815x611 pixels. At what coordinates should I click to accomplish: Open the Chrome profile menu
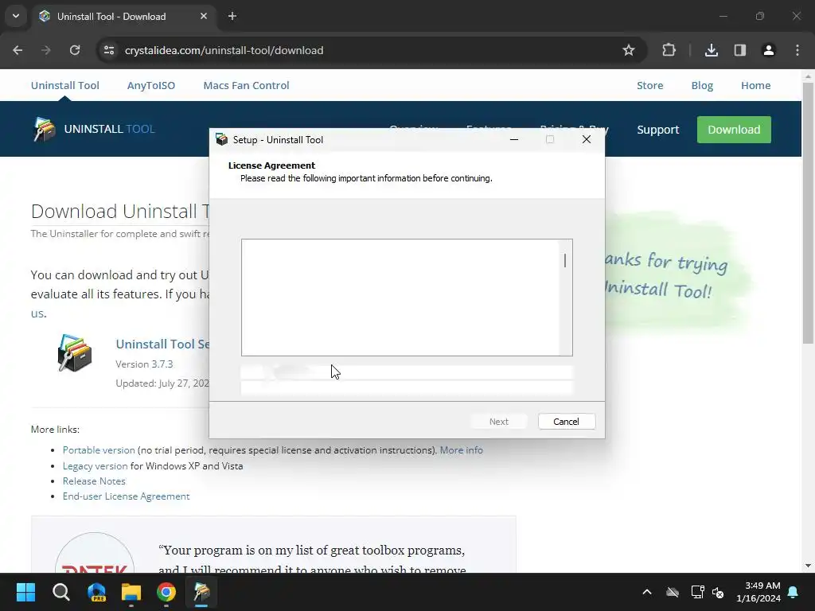coord(768,50)
